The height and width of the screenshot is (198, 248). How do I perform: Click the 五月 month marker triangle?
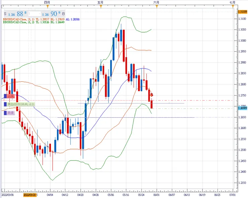(101, 6)
